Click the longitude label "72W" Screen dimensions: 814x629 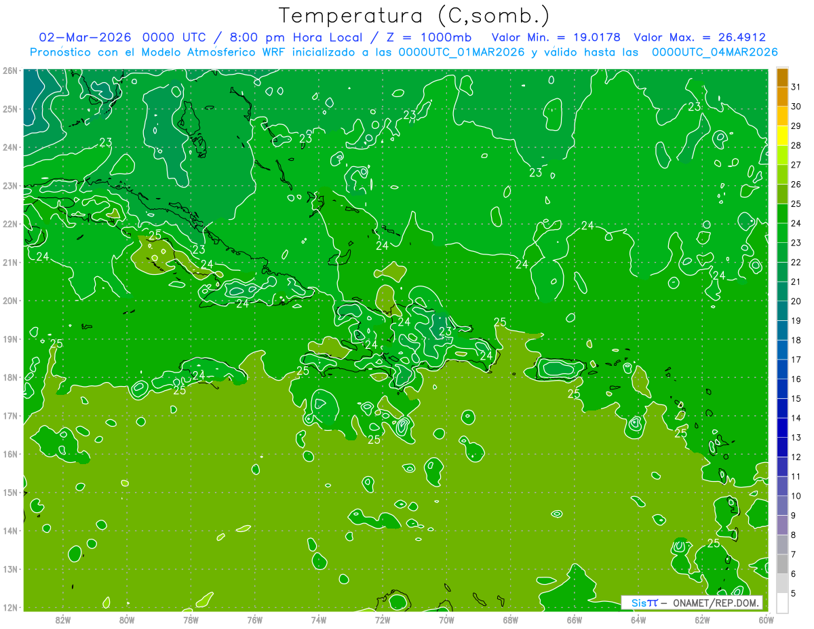(x=383, y=620)
